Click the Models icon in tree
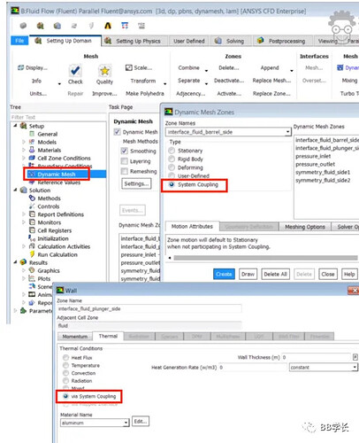Viewport: 359px width, 443px height. click(x=32, y=142)
